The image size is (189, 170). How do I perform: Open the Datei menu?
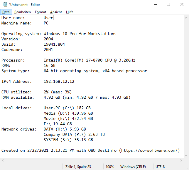[6, 12]
